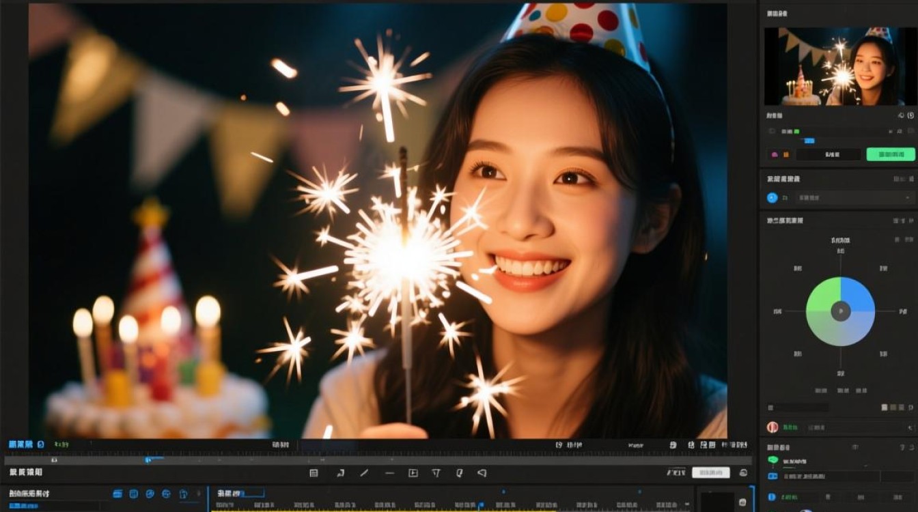Click the second blue square icon in the track header
Image resolution: width=918 pixels, height=512 pixels.
(134, 494)
